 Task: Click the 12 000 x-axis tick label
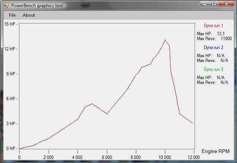pos(194,157)
